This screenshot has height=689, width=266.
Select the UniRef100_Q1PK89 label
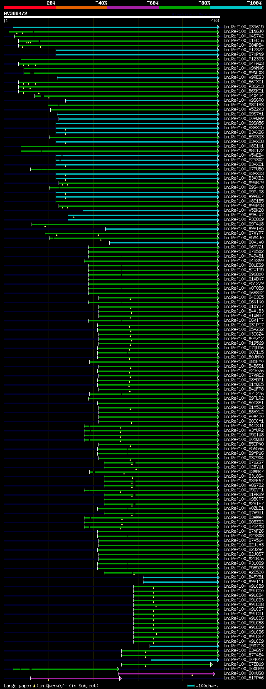coord(244,495)
